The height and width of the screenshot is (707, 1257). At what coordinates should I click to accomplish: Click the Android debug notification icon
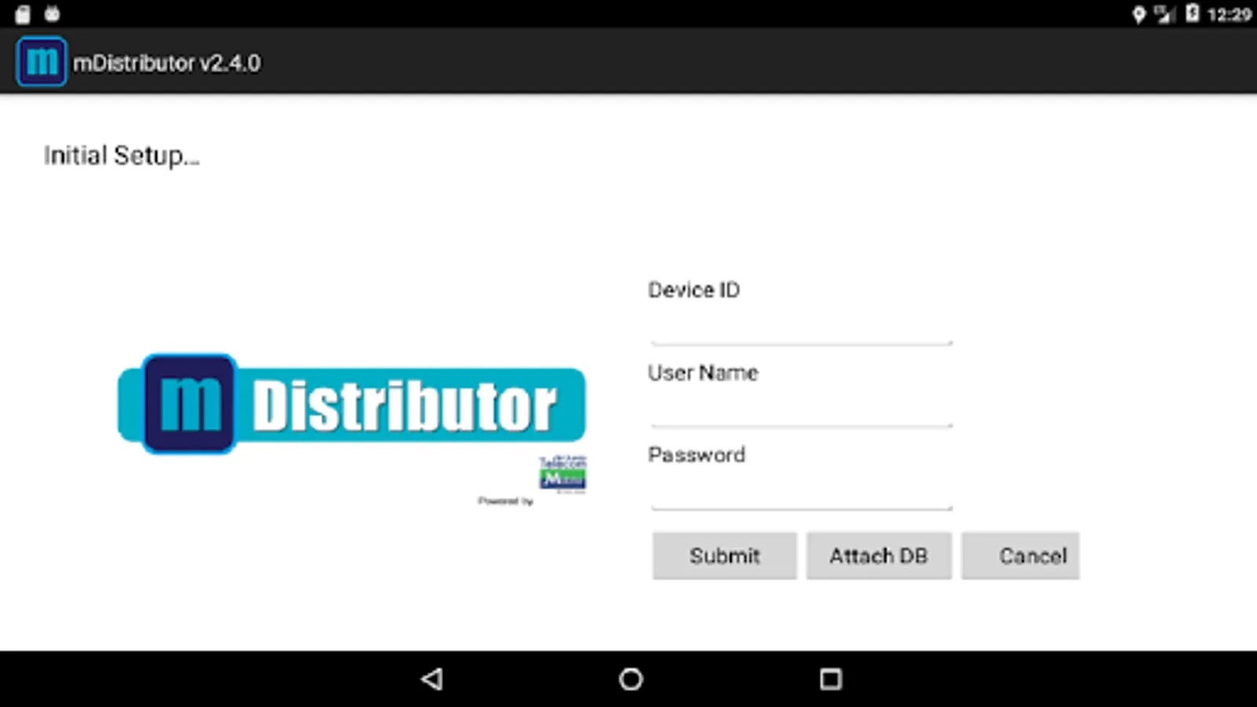point(53,13)
